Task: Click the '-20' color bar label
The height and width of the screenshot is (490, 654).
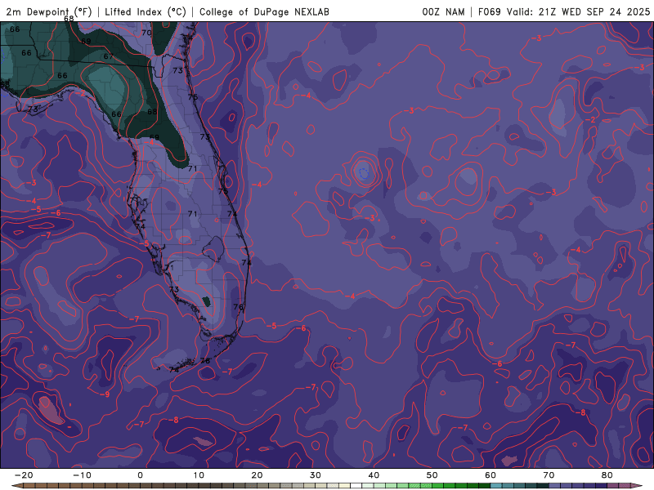Action: click(x=24, y=475)
